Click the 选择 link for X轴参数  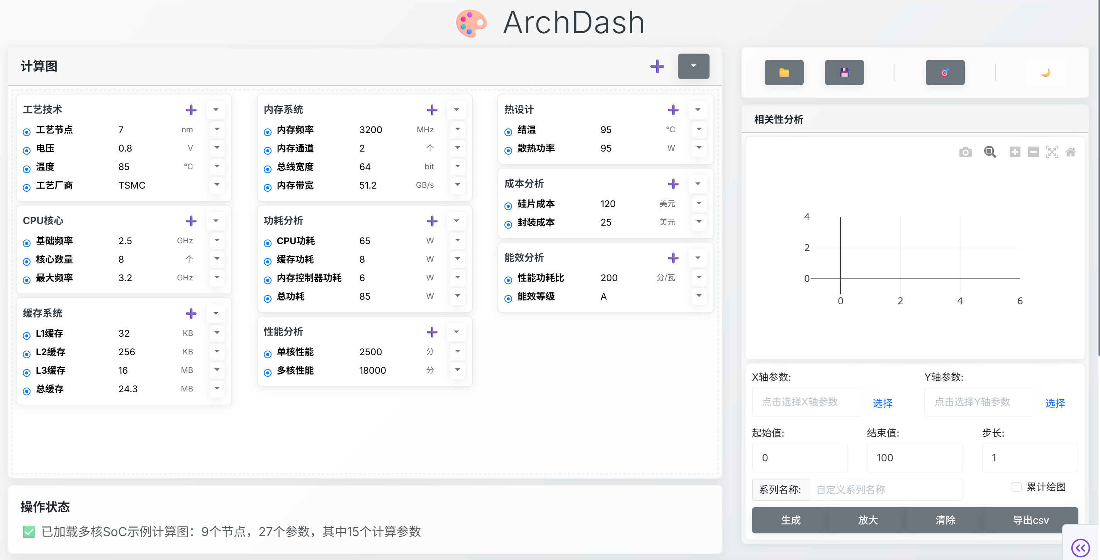tap(882, 403)
